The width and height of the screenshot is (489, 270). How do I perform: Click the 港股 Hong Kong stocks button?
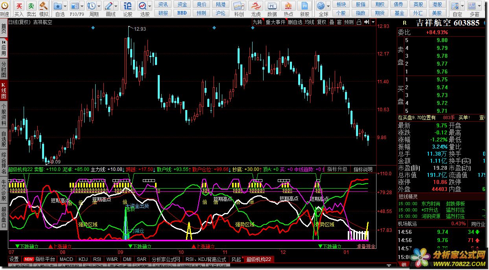click(437, 4)
